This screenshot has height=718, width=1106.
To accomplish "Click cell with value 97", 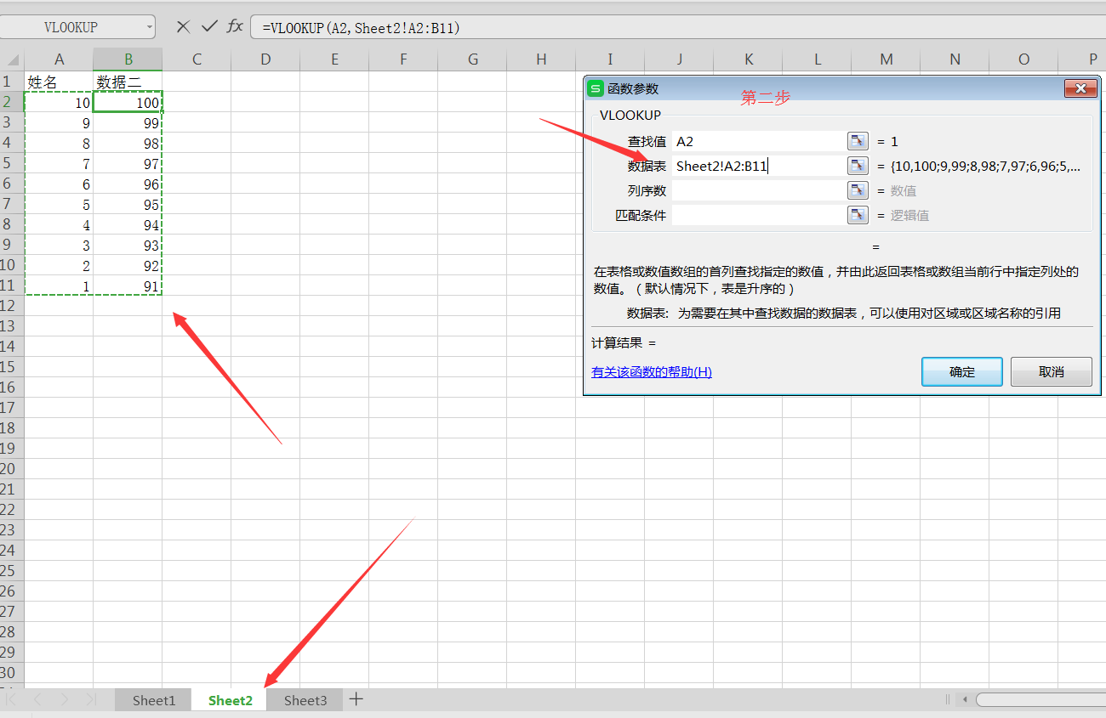I will coord(128,163).
